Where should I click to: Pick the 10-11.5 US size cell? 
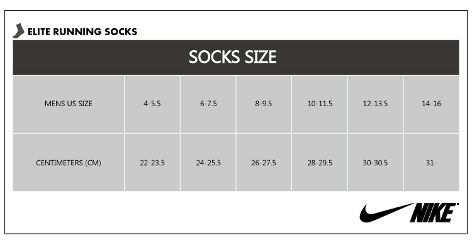point(320,104)
